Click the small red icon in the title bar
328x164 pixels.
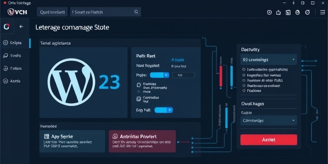(5, 3)
